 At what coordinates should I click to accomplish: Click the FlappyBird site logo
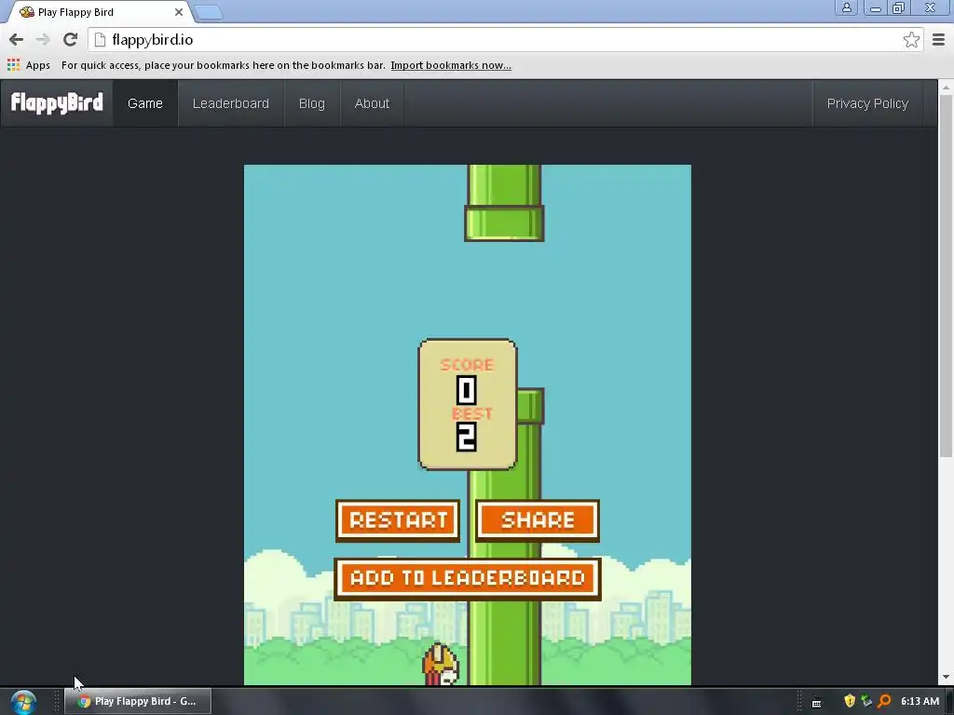57,102
